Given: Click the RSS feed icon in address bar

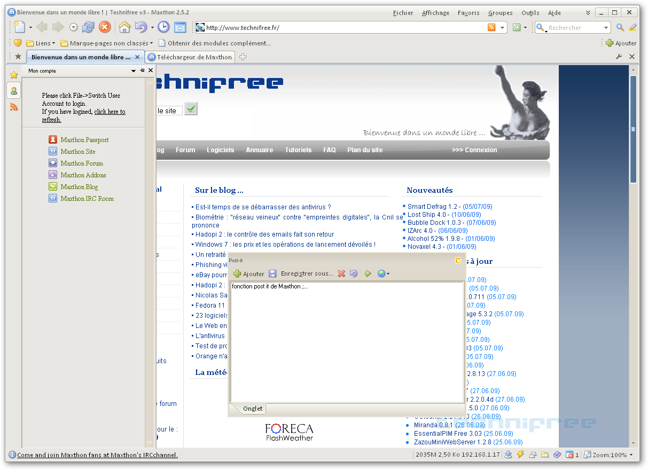Looking at the screenshot, I should [491, 28].
